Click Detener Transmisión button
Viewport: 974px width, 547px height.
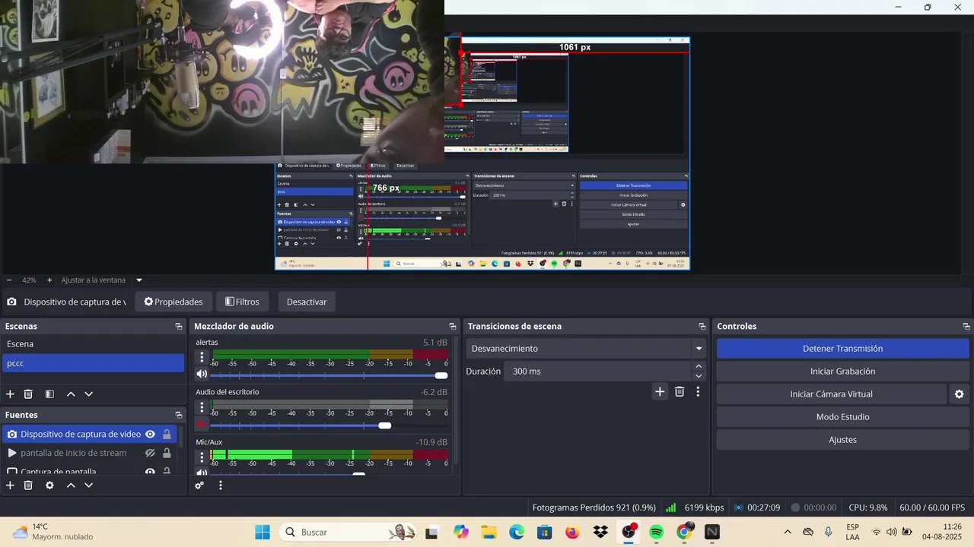(842, 349)
